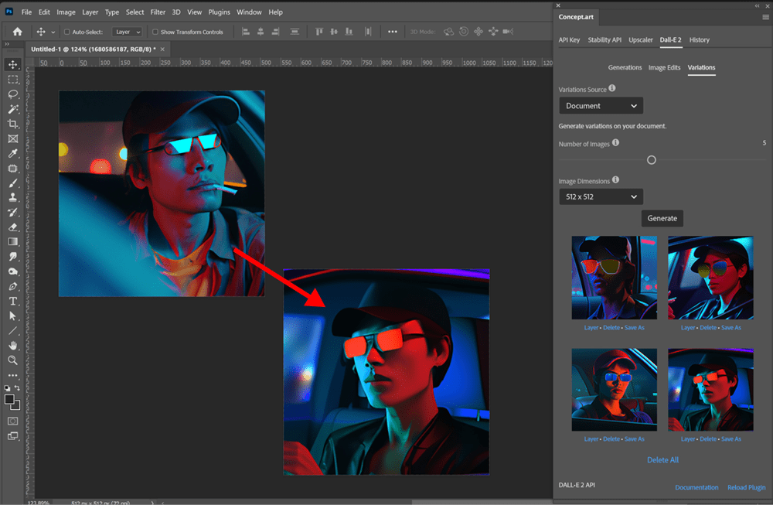Select the Move tool in the toolbar

click(13, 65)
